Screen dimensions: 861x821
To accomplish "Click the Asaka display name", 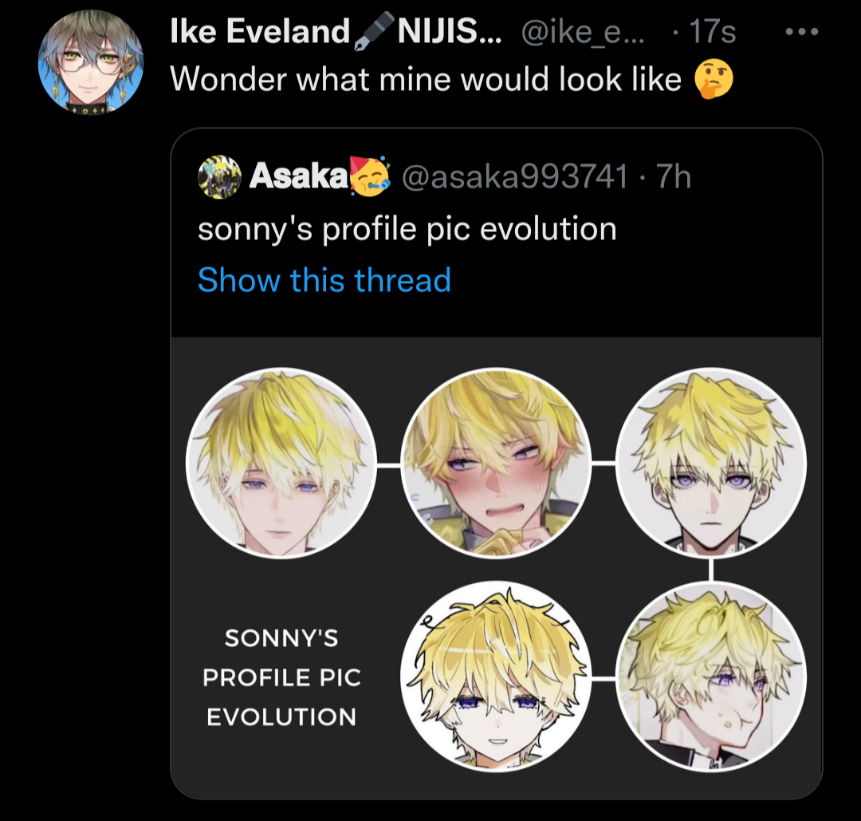I will pos(298,176).
